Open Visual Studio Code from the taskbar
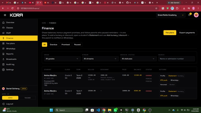 98,110
